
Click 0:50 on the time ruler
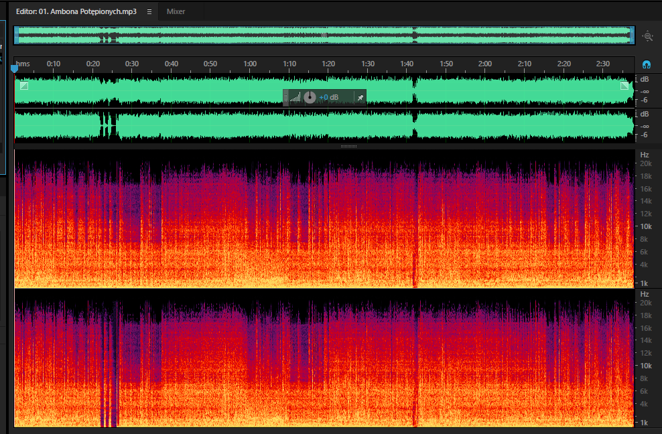coord(210,64)
